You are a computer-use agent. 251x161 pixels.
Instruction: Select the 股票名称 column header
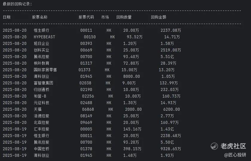[40, 17]
